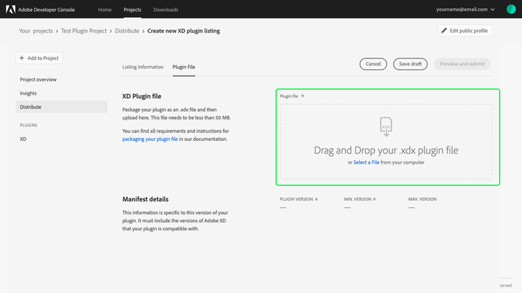
Task: Click the XDX file upload icon
Action: click(x=386, y=126)
